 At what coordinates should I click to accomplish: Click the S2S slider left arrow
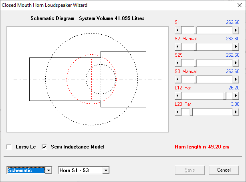pyautogui.click(x=178, y=63)
